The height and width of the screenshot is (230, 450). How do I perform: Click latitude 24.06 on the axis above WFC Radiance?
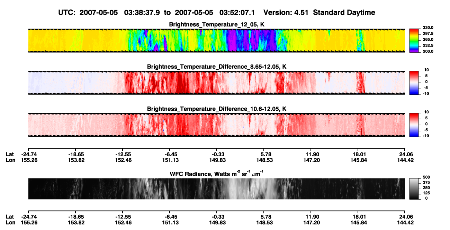tap(405, 154)
